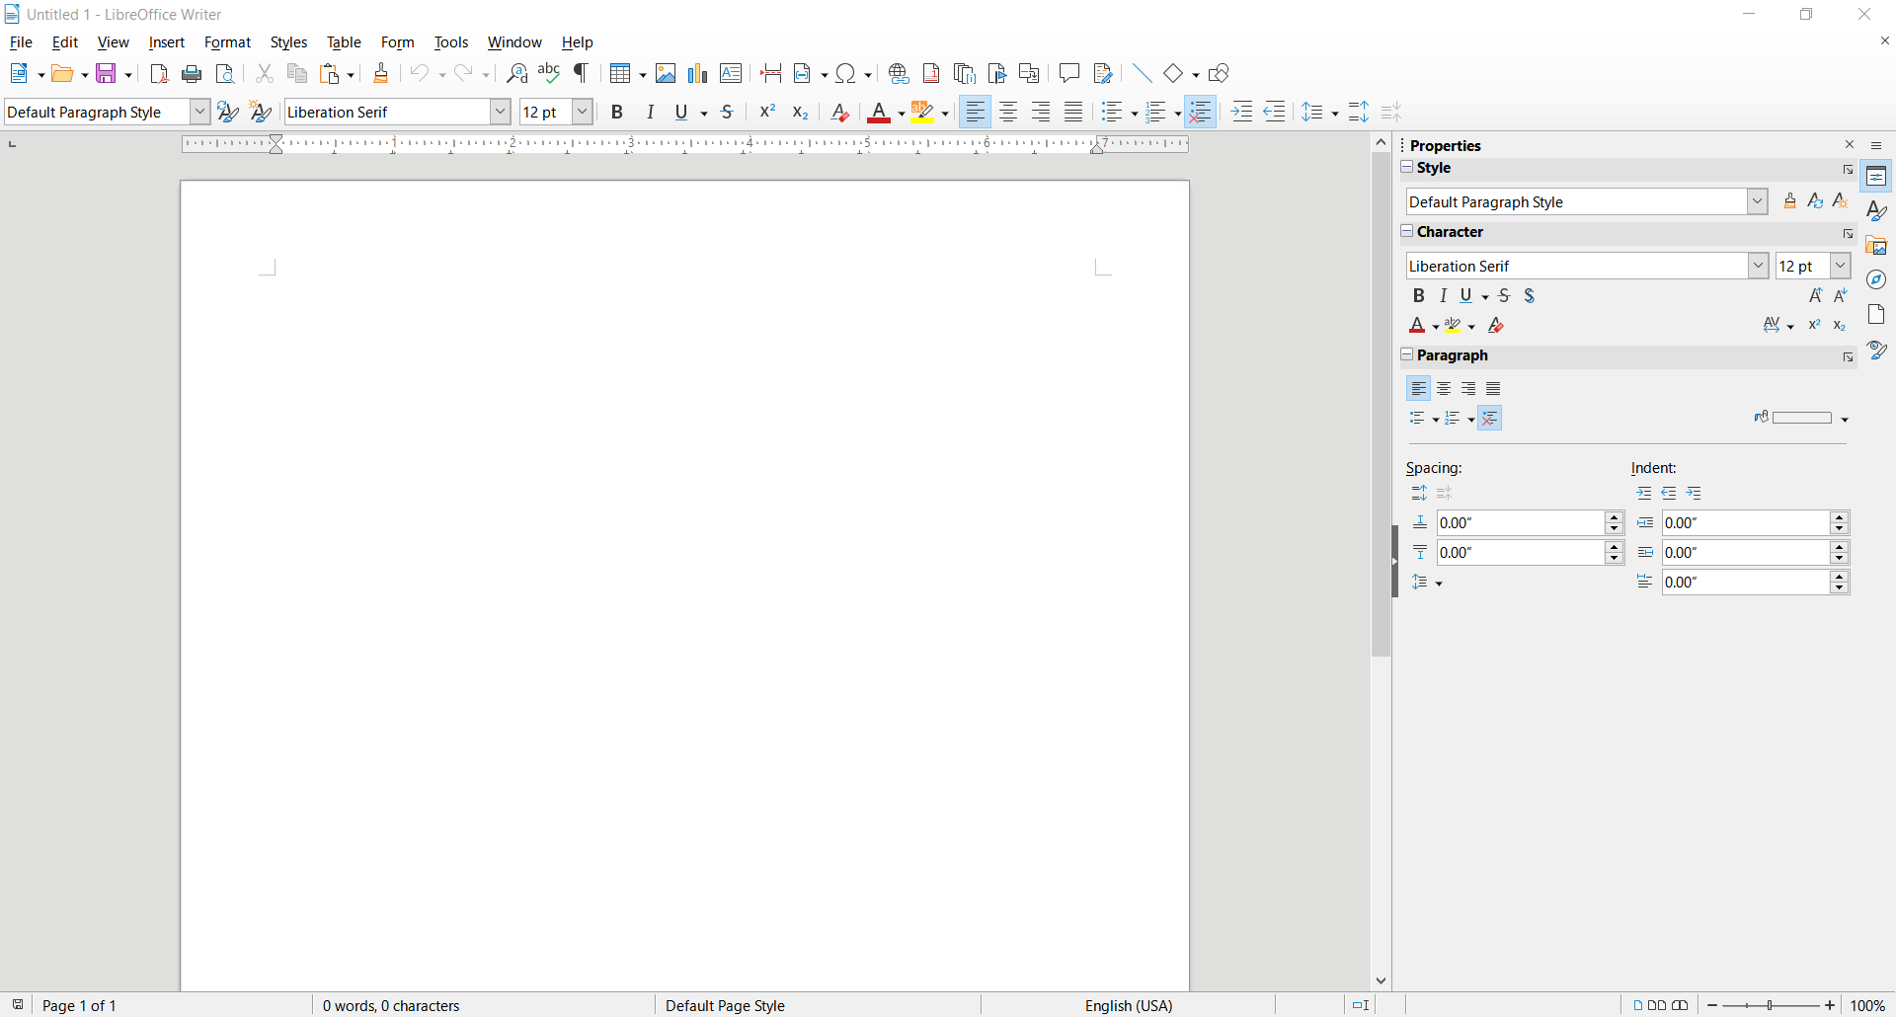
Task: Click Increase Indent icon in toolbar
Action: tap(1242, 113)
